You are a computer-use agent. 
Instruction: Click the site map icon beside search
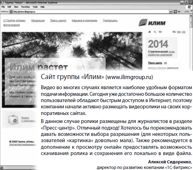(x=160, y=32)
